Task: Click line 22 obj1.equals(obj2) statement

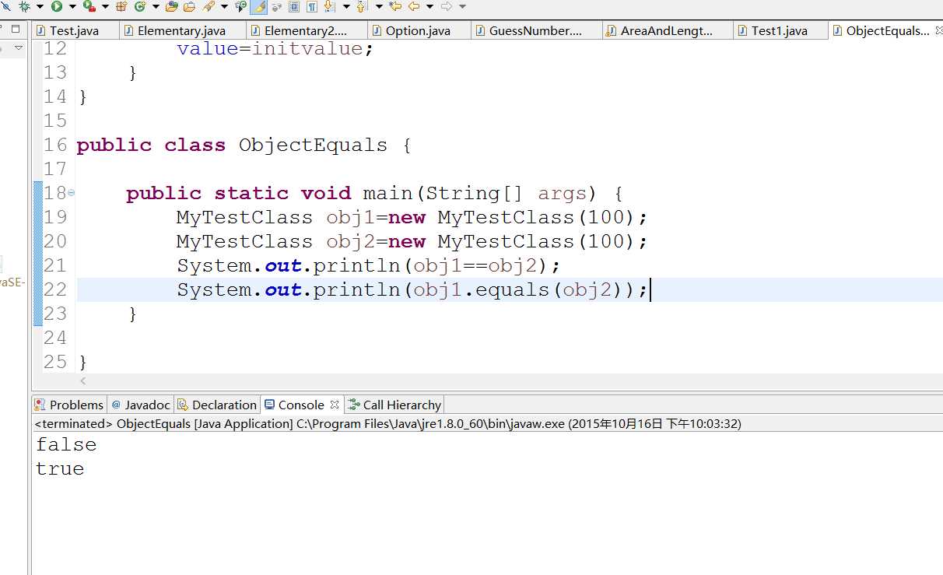Action: 412,289
